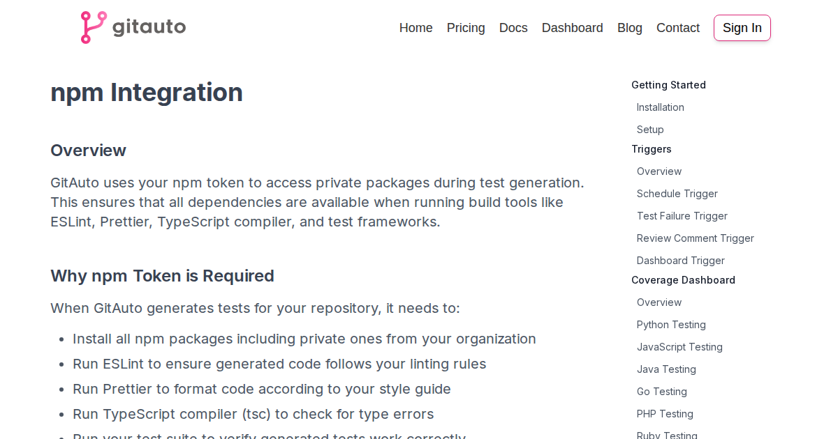
Task: Open Python Testing docs
Action: 671,325
